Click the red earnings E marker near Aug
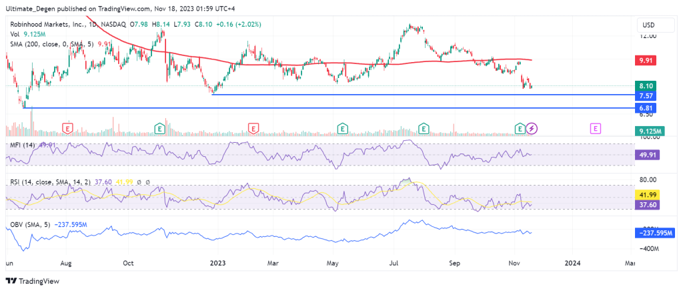Viewport: 683px width, 291px height. (67, 129)
